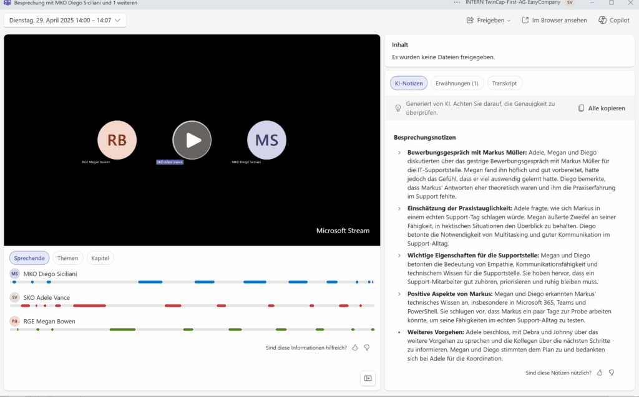Click the Besprechungsnotizen heading
This screenshot has height=397, width=639.
[424, 138]
